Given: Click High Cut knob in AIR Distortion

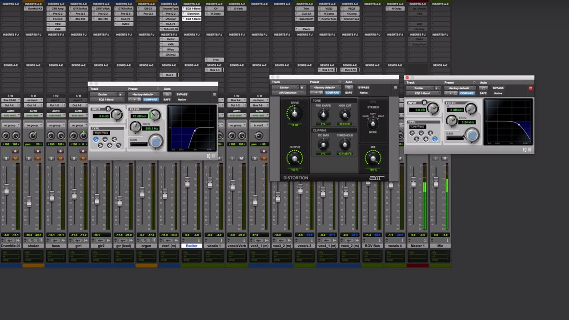Looking at the screenshot, I should point(345,115).
